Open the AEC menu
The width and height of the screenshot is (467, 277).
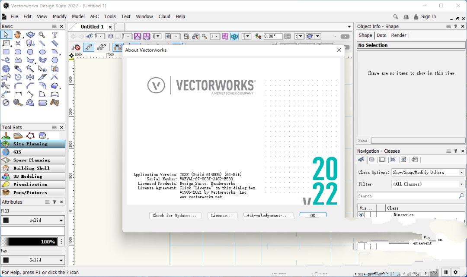coord(94,16)
